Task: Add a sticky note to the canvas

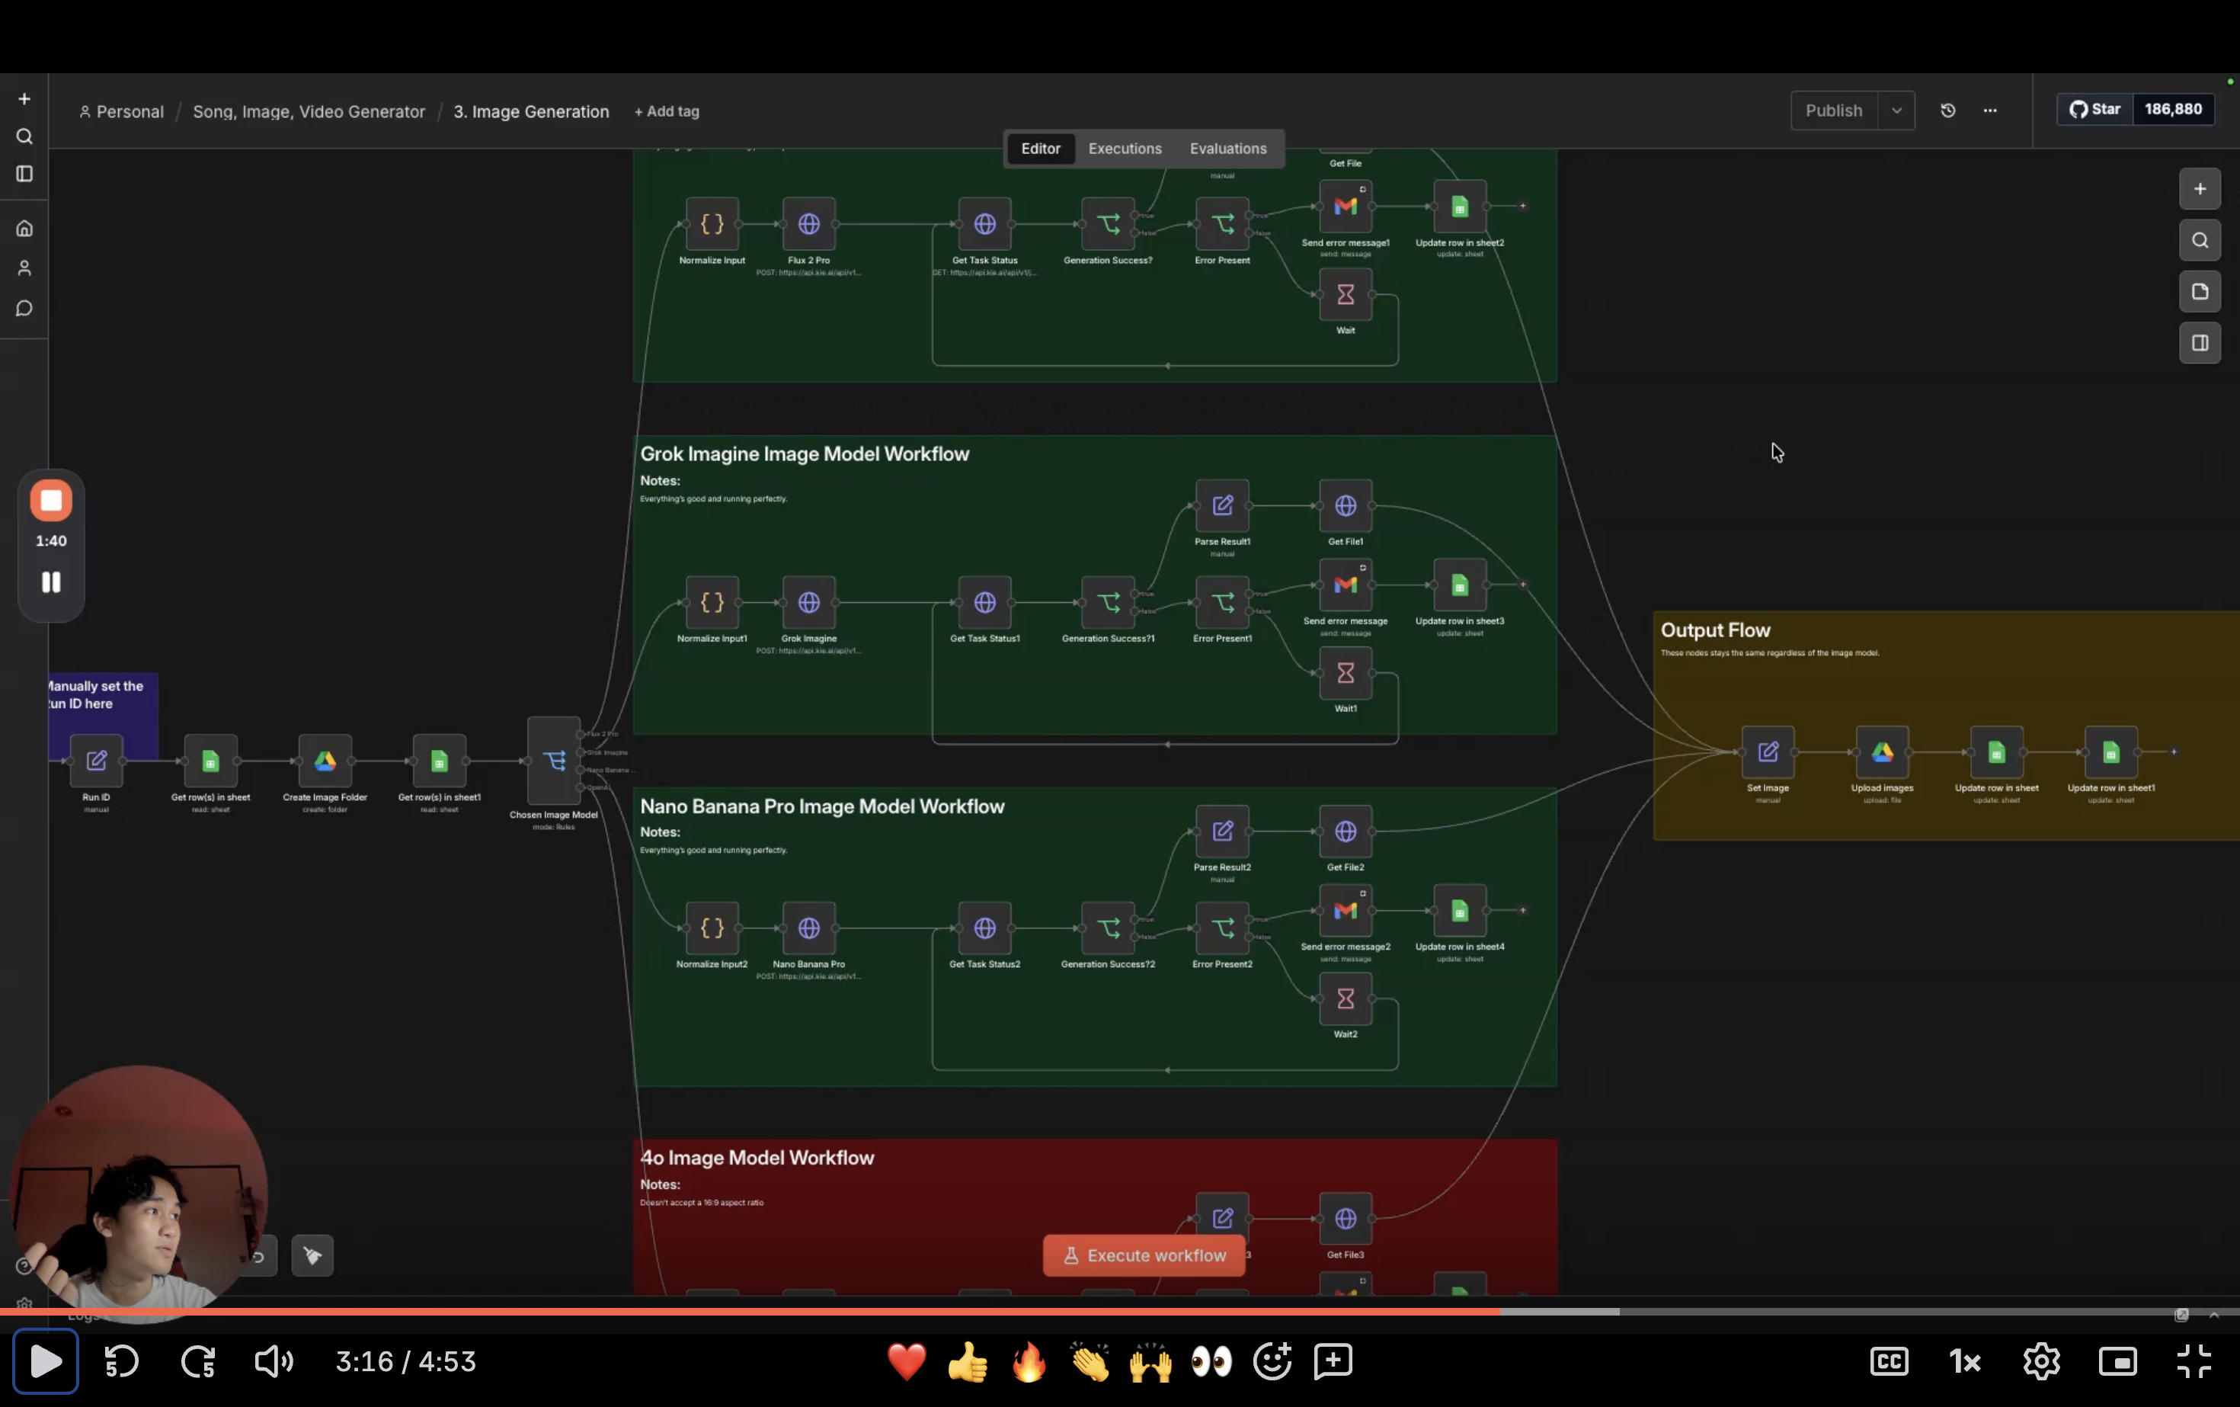Action: point(2200,291)
